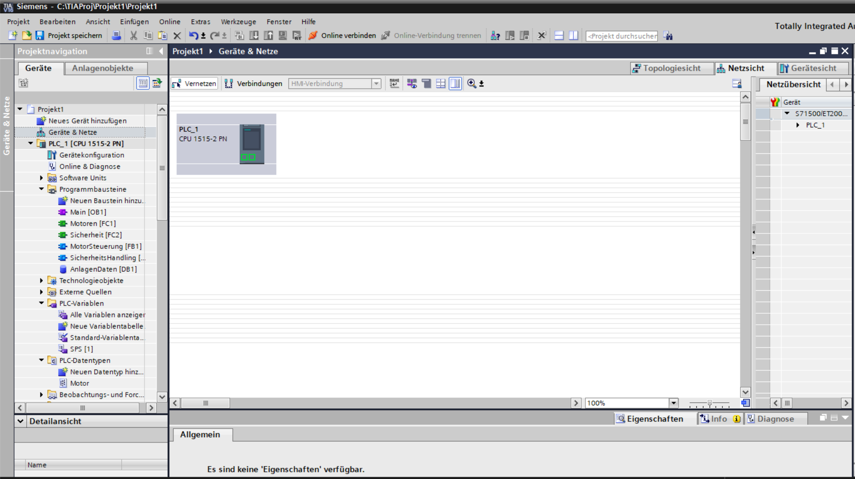
Task: Collapse the Detailansicht panel
Action: click(x=21, y=421)
